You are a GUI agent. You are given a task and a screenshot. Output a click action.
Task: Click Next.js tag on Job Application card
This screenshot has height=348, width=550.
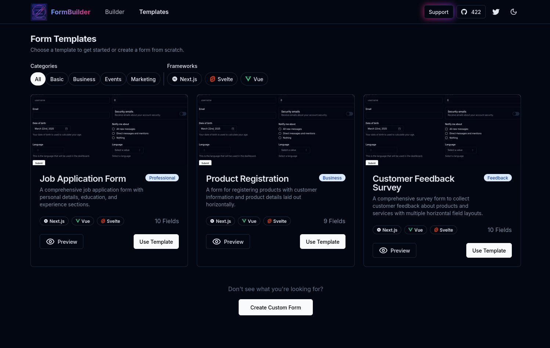tap(54, 221)
